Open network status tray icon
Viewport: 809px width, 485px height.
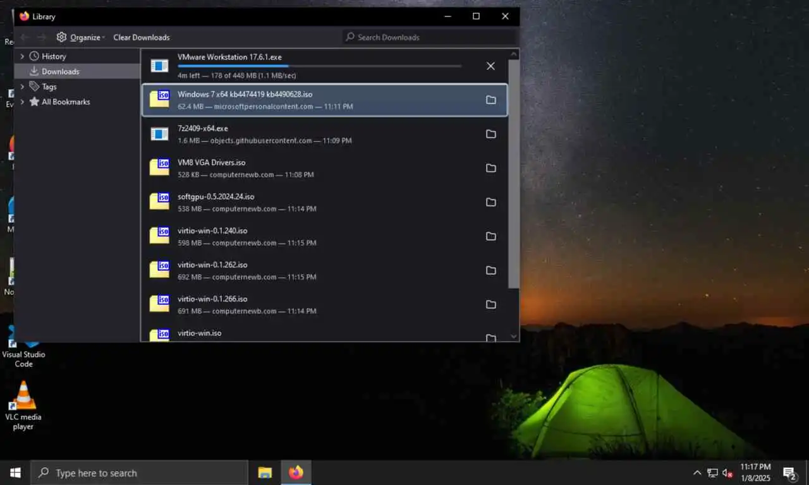pyautogui.click(x=712, y=472)
